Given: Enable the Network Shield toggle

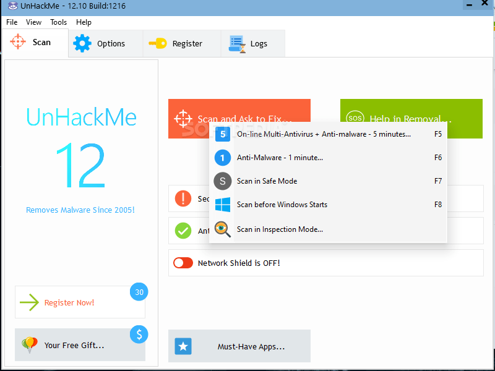Looking at the screenshot, I should coord(183,262).
